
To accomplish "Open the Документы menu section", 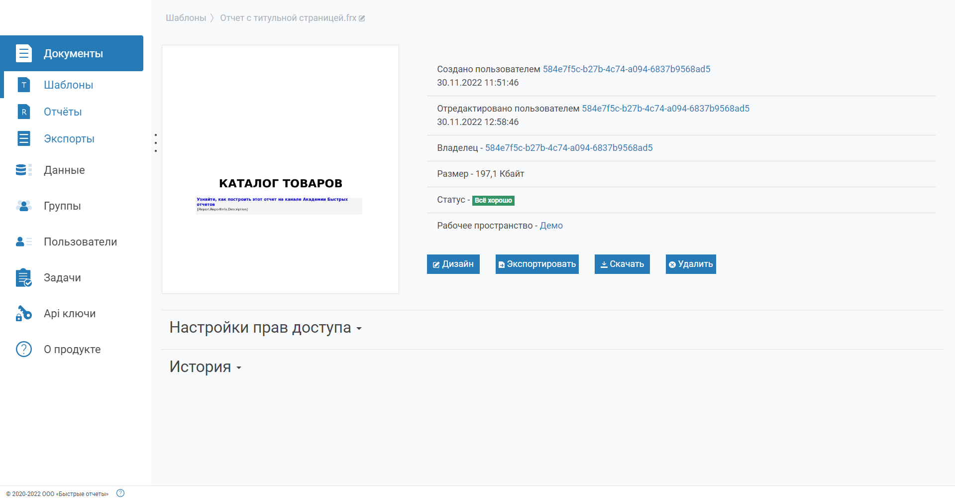I will (x=72, y=53).
